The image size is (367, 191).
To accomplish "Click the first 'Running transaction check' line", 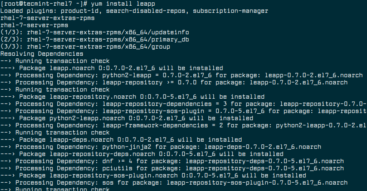I will 55,61.
